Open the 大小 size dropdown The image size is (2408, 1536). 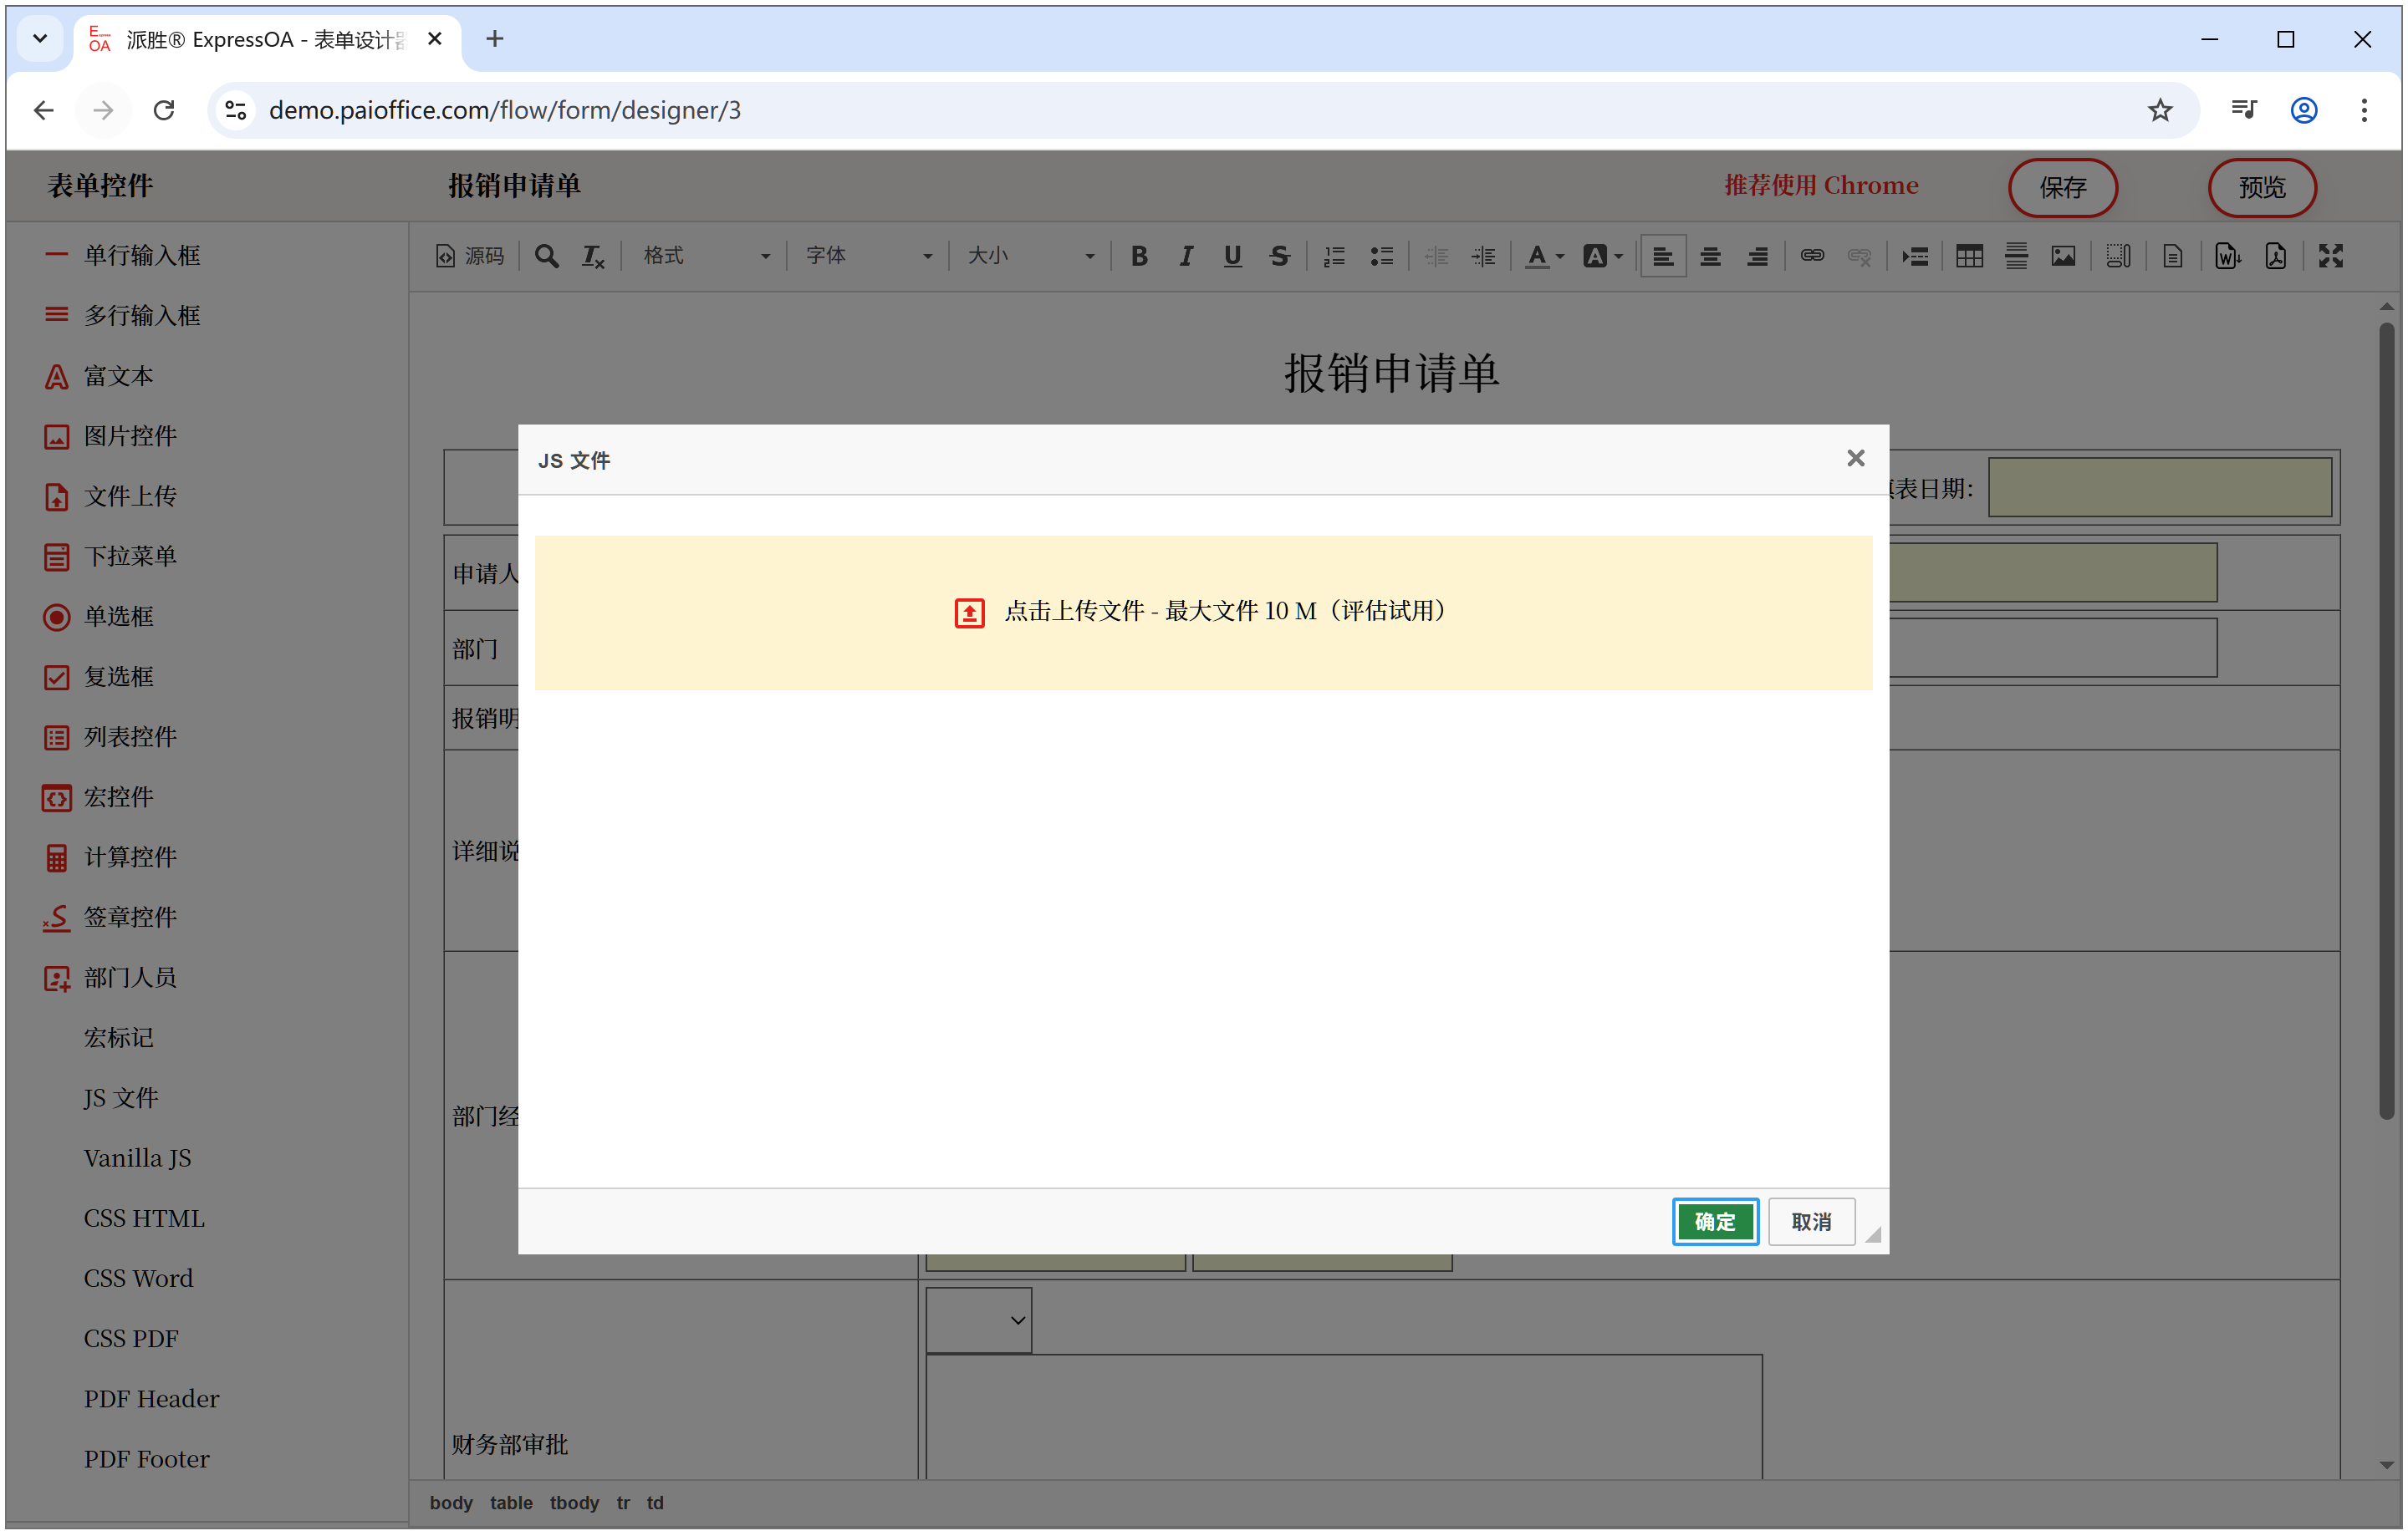tap(1030, 256)
